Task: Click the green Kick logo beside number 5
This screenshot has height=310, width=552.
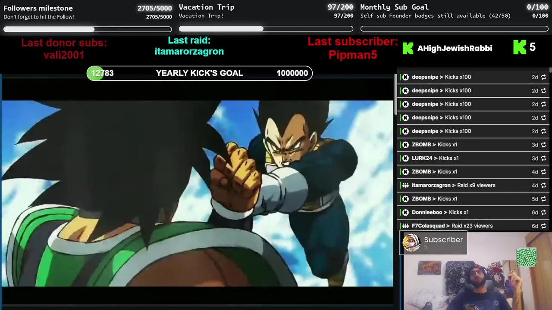Action: click(520, 47)
